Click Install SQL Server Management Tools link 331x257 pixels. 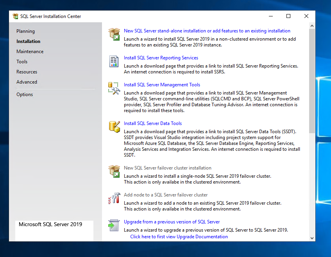click(162, 85)
